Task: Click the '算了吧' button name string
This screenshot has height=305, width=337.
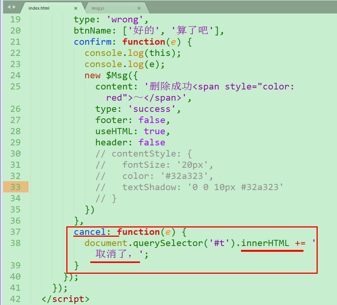Action: click(x=192, y=30)
